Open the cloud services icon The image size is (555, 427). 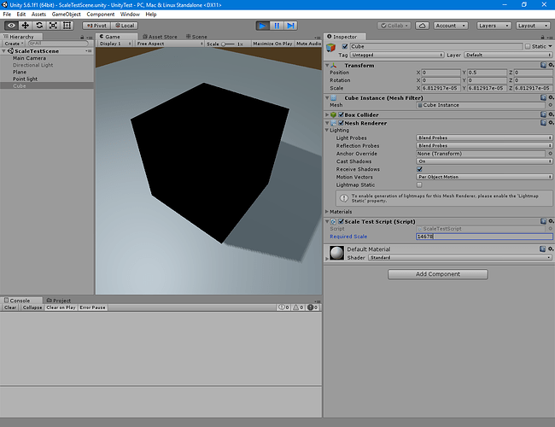(424, 26)
